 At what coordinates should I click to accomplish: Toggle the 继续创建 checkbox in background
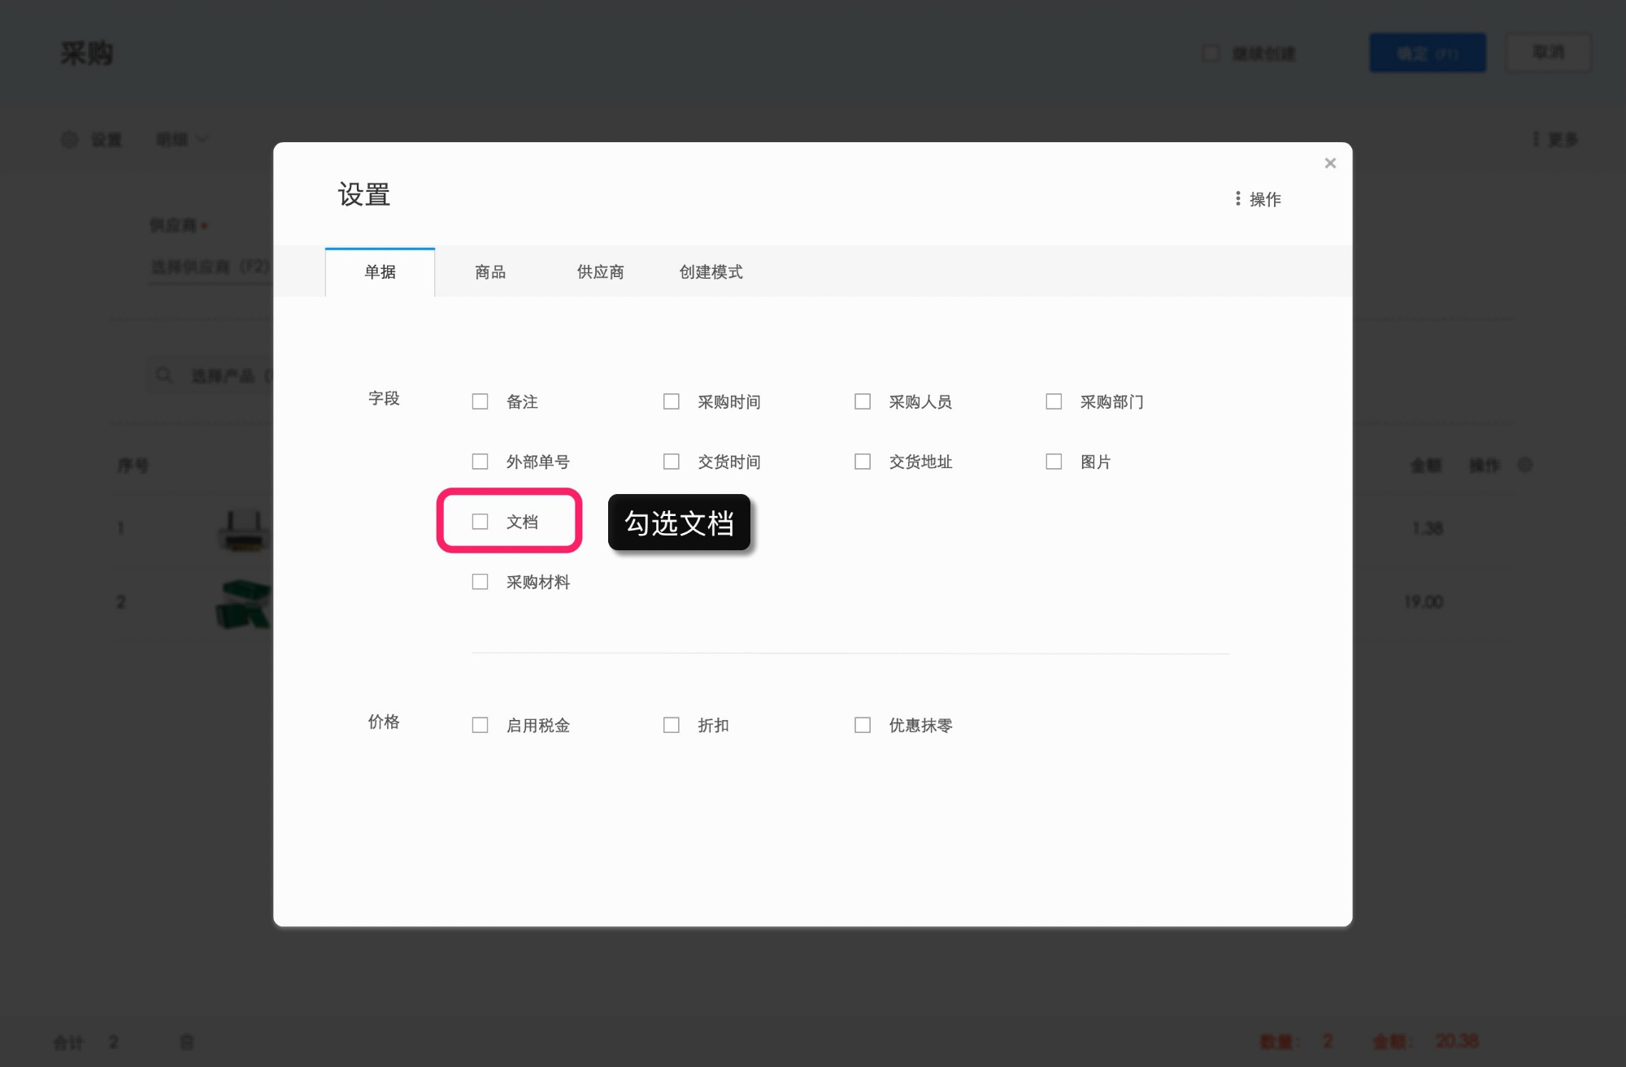point(1211,54)
